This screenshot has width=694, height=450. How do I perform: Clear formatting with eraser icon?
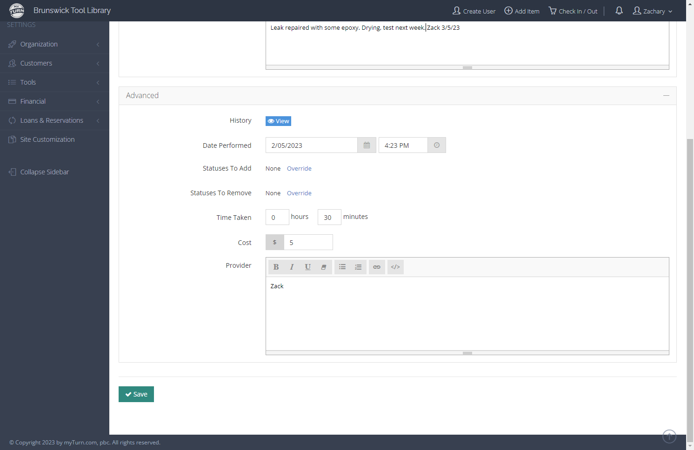[x=324, y=267]
